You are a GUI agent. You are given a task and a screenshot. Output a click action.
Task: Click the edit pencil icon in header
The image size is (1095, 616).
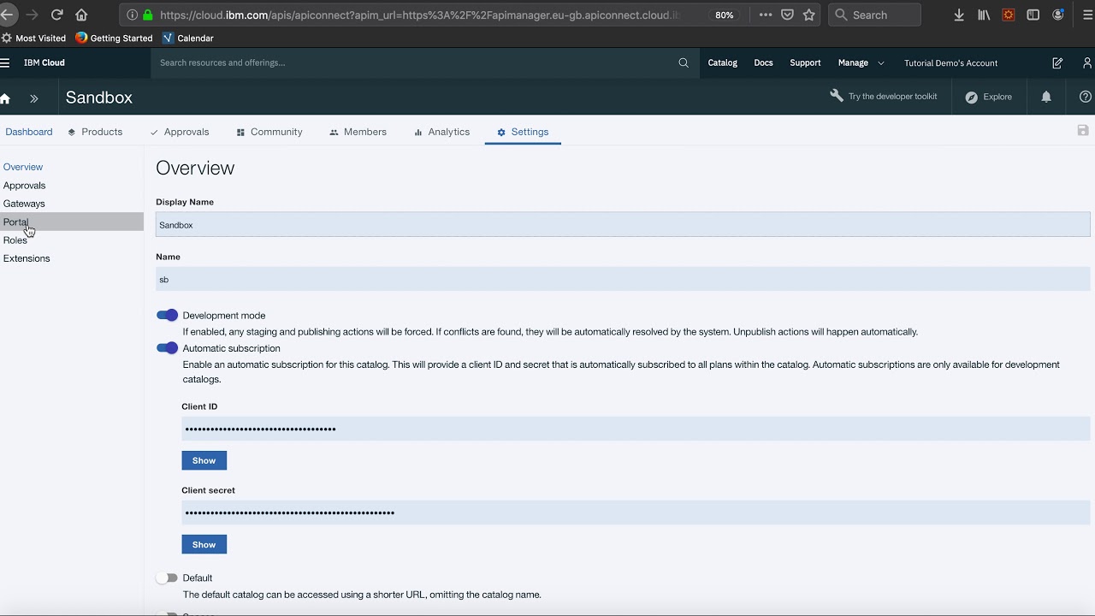click(1057, 62)
